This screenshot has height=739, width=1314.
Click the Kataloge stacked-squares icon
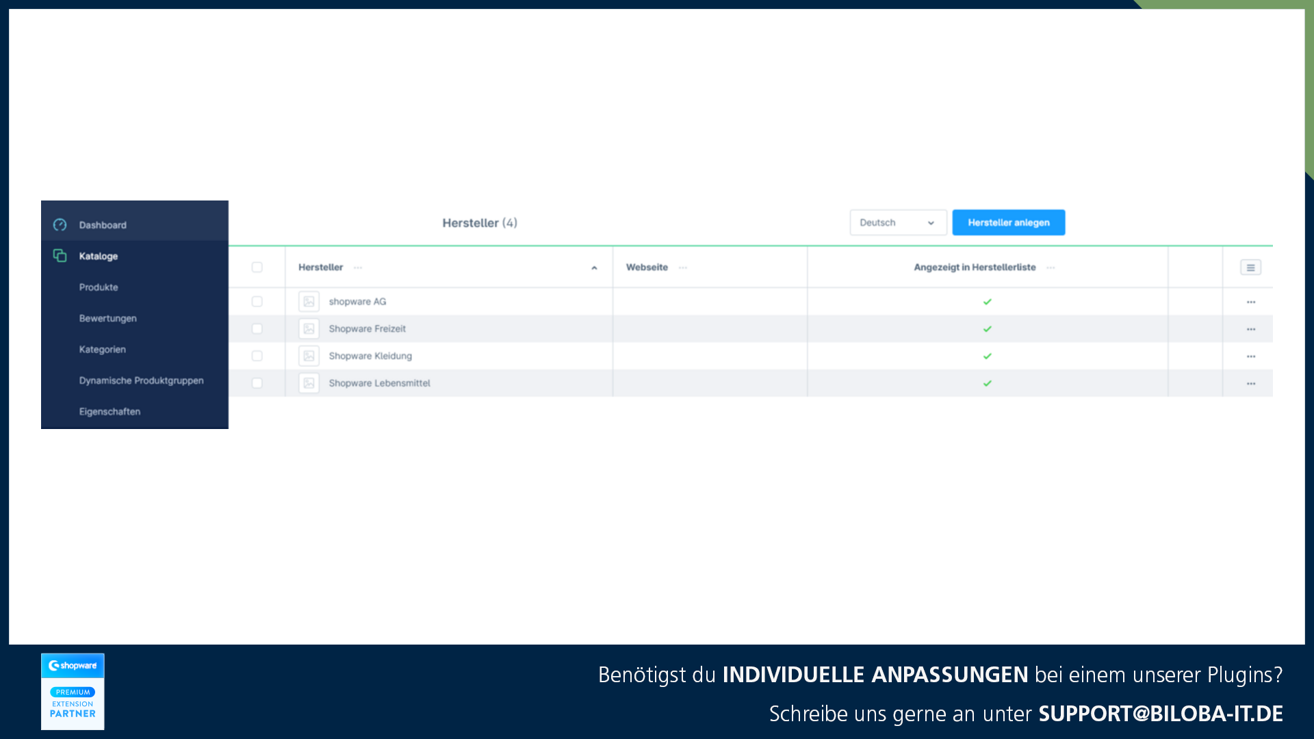60,255
